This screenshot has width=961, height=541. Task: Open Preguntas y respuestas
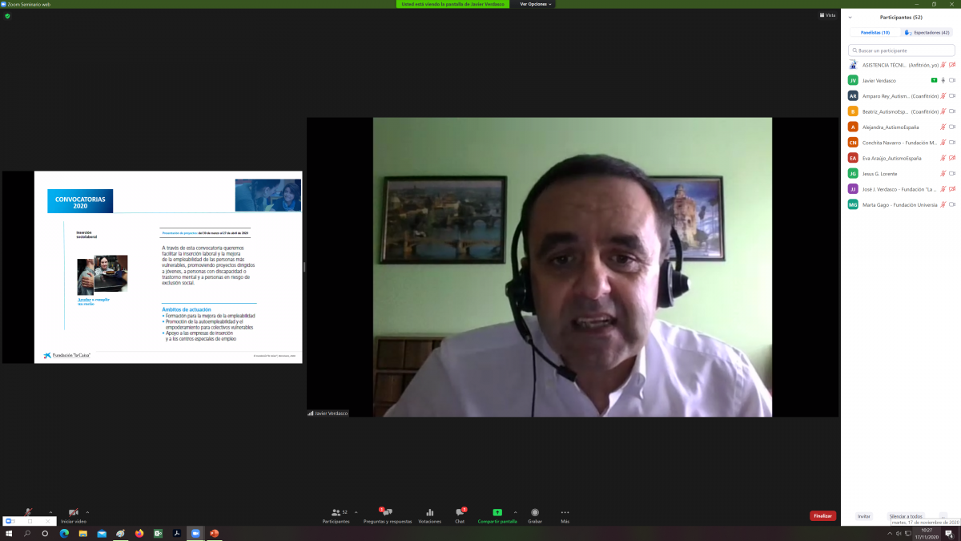pos(387,513)
